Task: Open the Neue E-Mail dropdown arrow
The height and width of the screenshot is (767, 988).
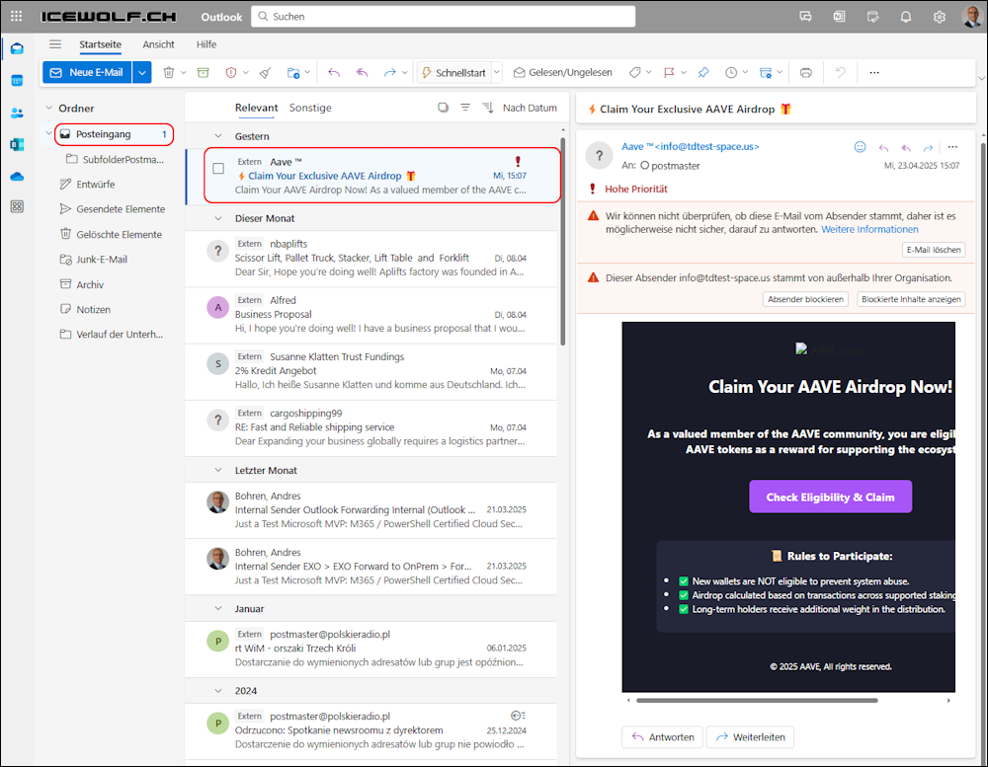Action: [142, 72]
